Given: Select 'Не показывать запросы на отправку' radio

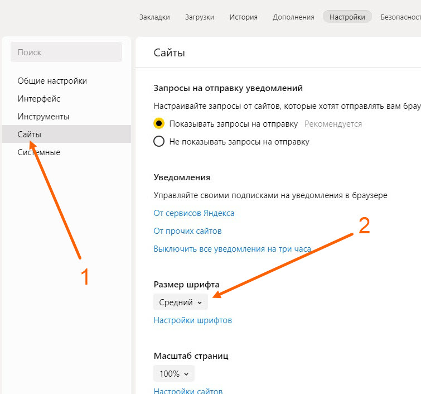Looking at the screenshot, I should [x=159, y=142].
